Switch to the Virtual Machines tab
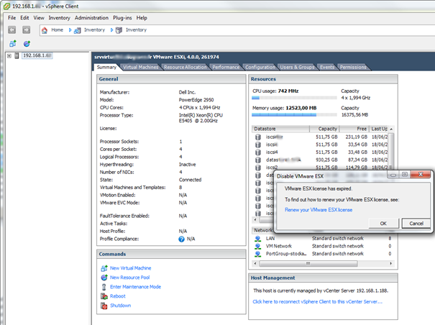This screenshot has width=435, height=325. [x=141, y=67]
